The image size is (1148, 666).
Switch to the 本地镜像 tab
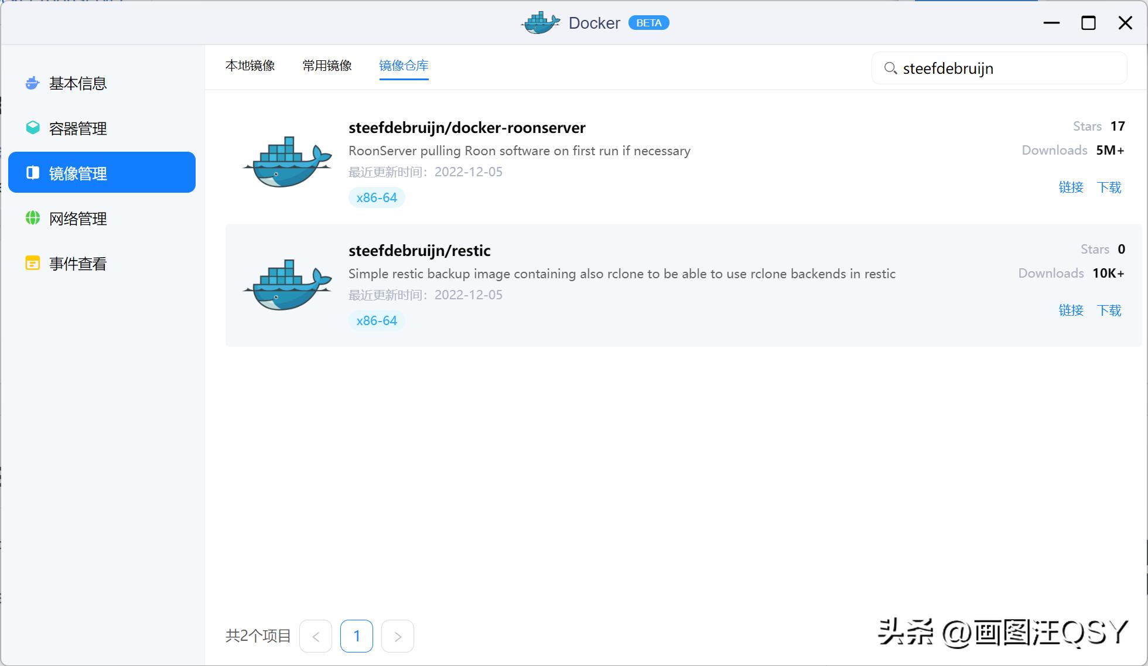pos(251,66)
